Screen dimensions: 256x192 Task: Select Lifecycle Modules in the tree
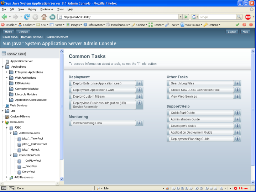point(26,94)
